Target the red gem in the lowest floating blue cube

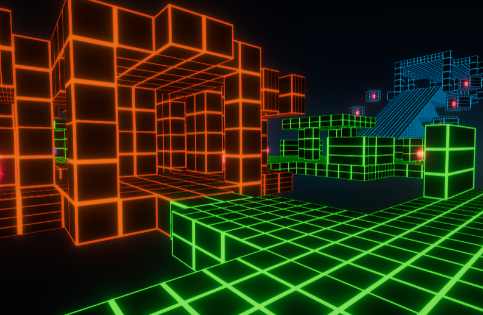358,113
